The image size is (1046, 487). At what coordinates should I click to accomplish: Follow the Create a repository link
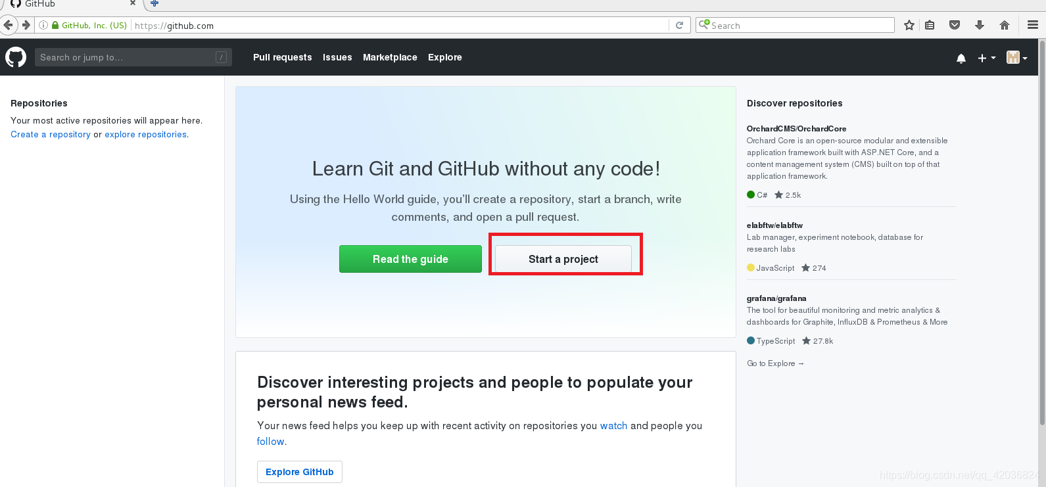click(x=51, y=134)
